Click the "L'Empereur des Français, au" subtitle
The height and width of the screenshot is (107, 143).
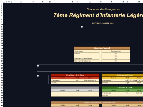(x=103, y=9)
